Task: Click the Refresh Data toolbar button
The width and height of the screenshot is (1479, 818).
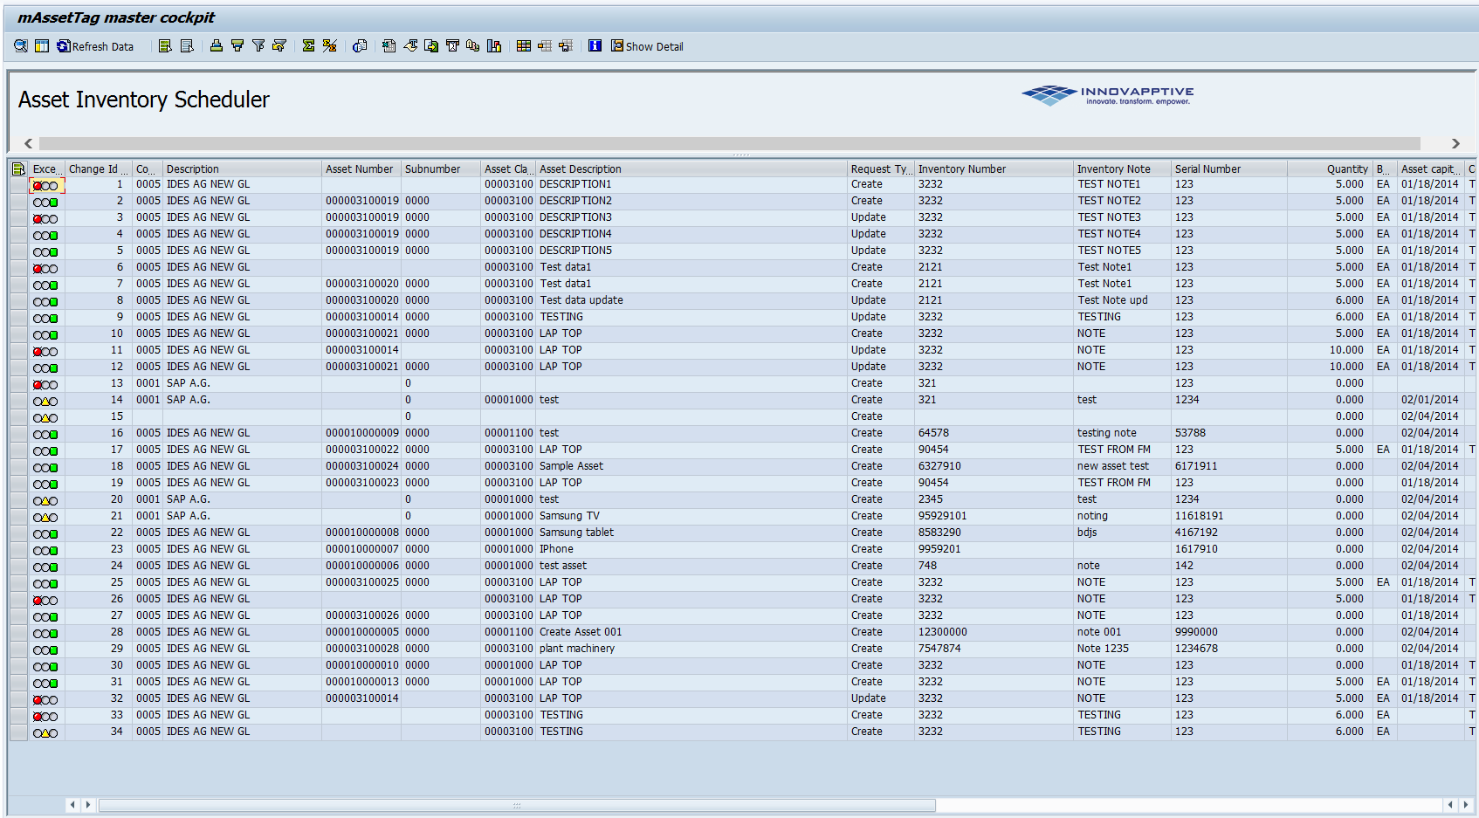Action: coord(95,46)
